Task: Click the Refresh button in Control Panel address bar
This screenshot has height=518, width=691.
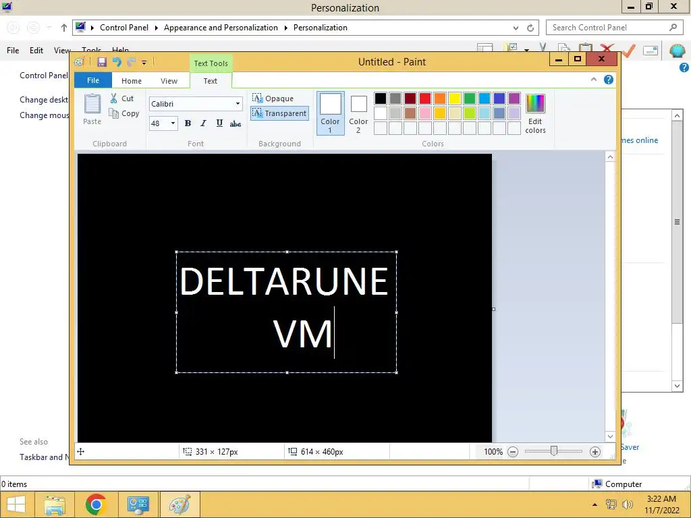Action: point(530,28)
